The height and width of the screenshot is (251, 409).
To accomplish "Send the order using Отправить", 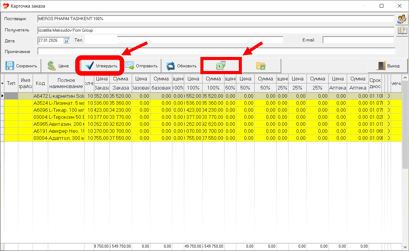I will point(141,66).
